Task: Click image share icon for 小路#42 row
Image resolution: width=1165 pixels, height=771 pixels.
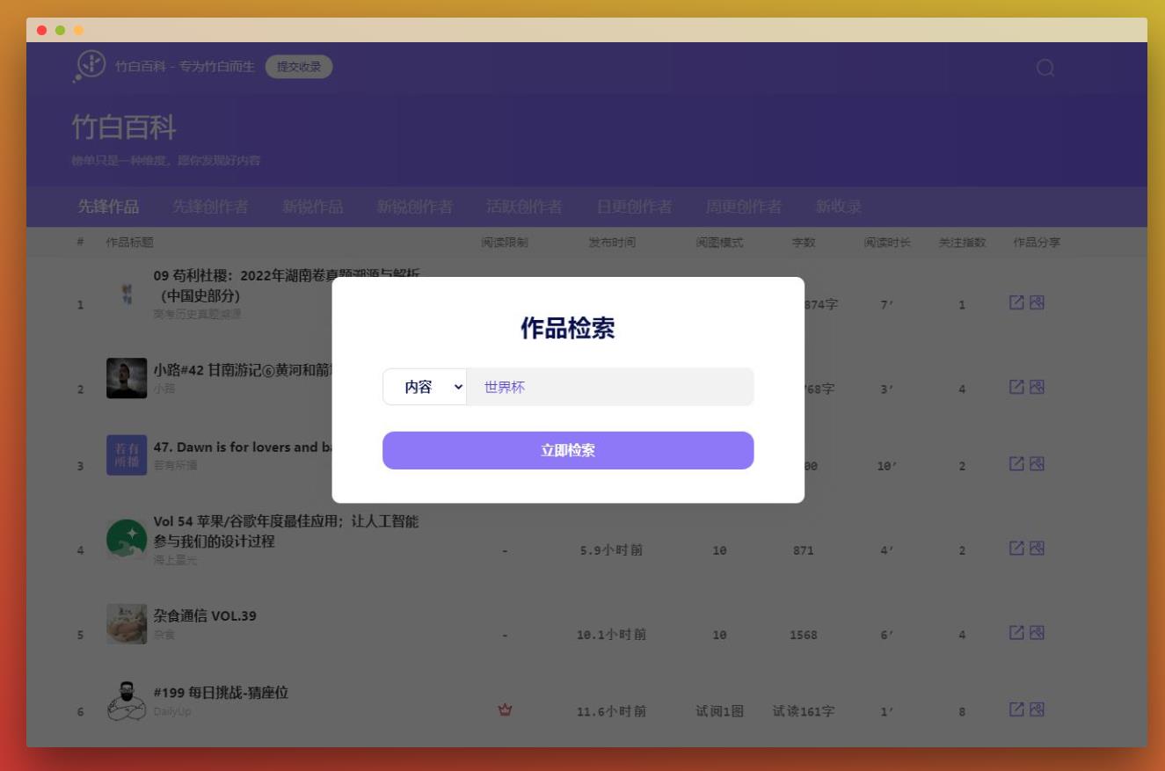Action: [x=1037, y=387]
